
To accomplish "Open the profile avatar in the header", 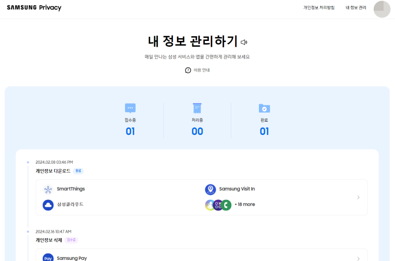I will click(x=382, y=9).
